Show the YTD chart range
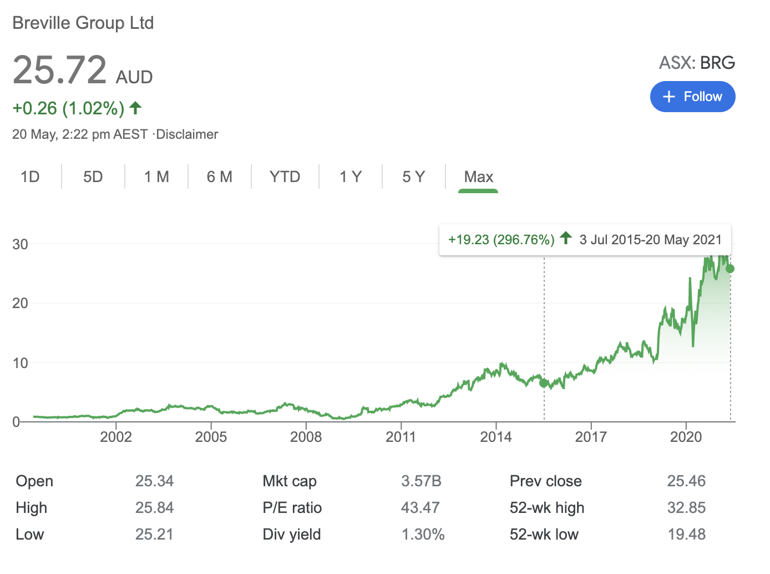The image size is (770, 574). click(x=285, y=177)
